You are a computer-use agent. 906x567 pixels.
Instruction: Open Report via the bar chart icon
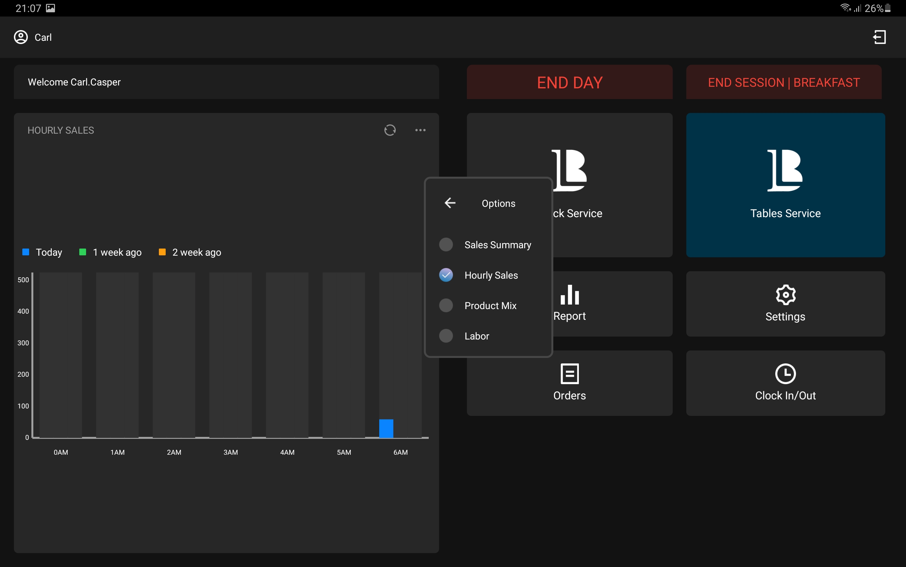(569, 295)
